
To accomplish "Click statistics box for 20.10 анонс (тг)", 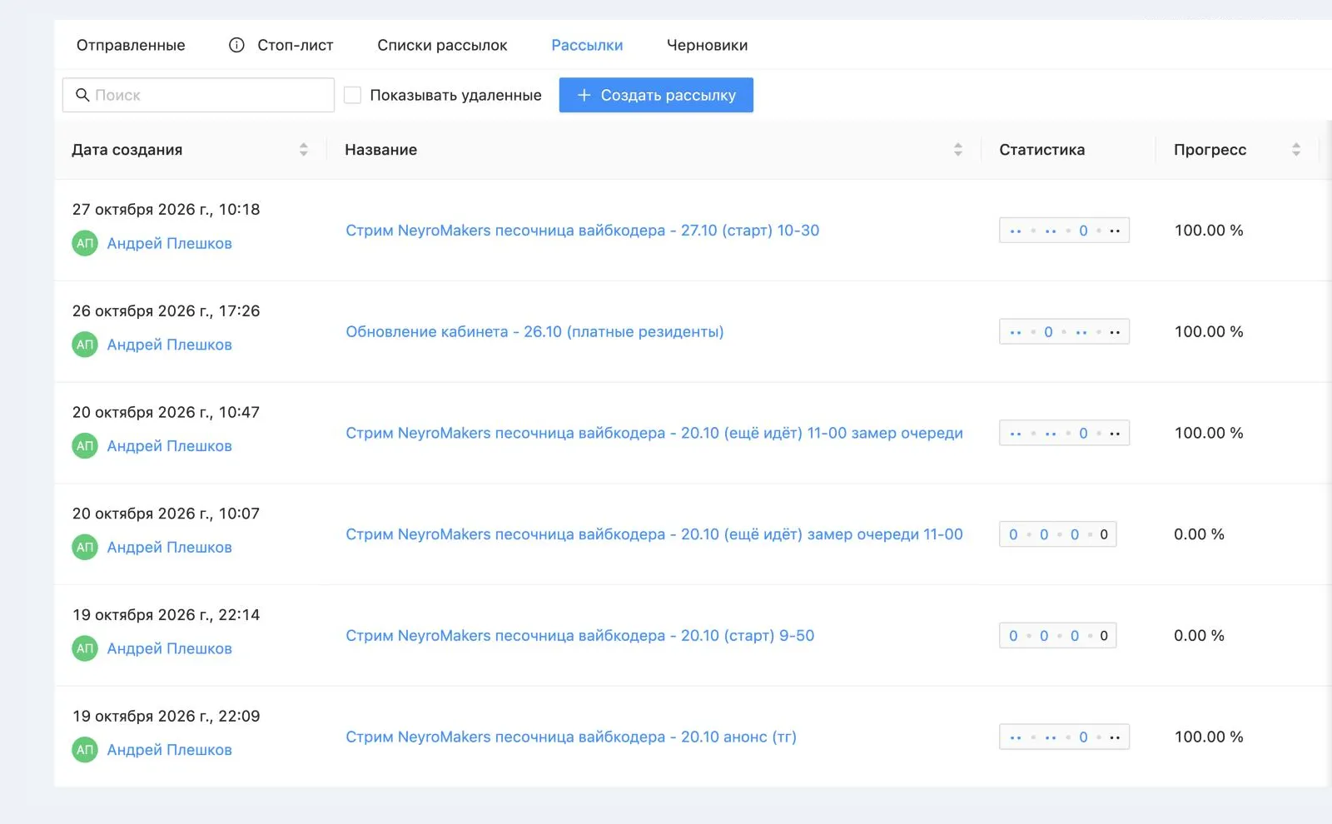I will pyautogui.click(x=1064, y=737).
